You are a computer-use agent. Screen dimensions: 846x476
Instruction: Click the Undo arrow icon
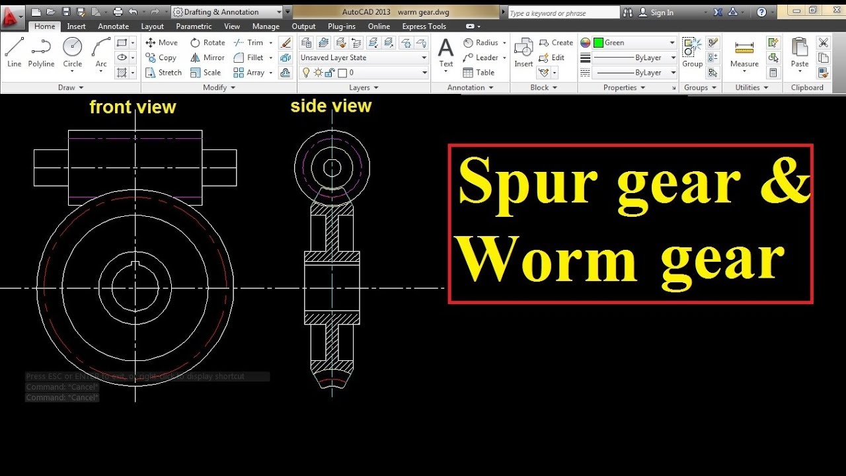134,12
